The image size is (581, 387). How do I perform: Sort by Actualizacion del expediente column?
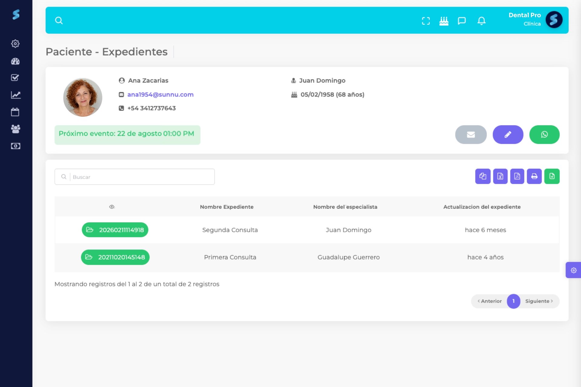coord(482,207)
